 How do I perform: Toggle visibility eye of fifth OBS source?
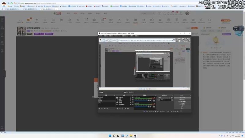pyautogui.click(x=131, y=105)
